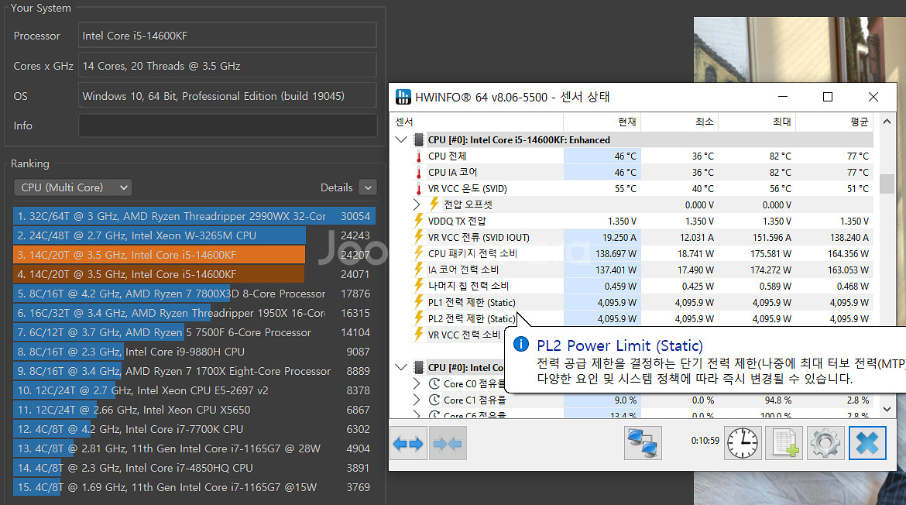This screenshot has width=906, height=505.
Task: Click the Processor field Intel Core i5-14600KF
Action: (228, 36)
